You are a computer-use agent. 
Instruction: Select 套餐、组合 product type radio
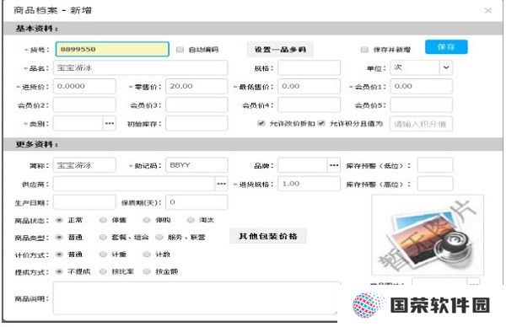[x=103, y=238]
